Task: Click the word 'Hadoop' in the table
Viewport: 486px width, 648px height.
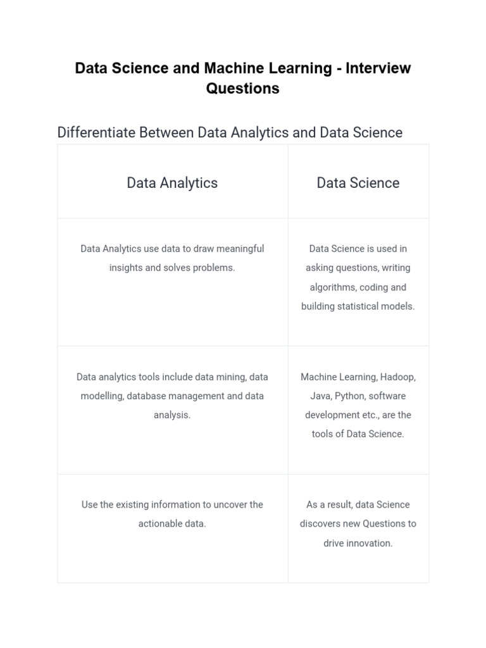Action: (397, 377)
